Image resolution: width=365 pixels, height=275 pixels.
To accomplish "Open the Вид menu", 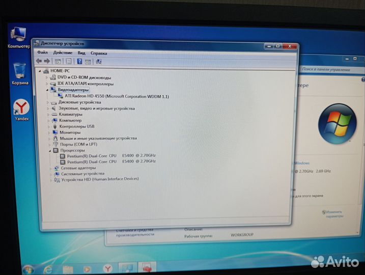I will pos(81,53).
